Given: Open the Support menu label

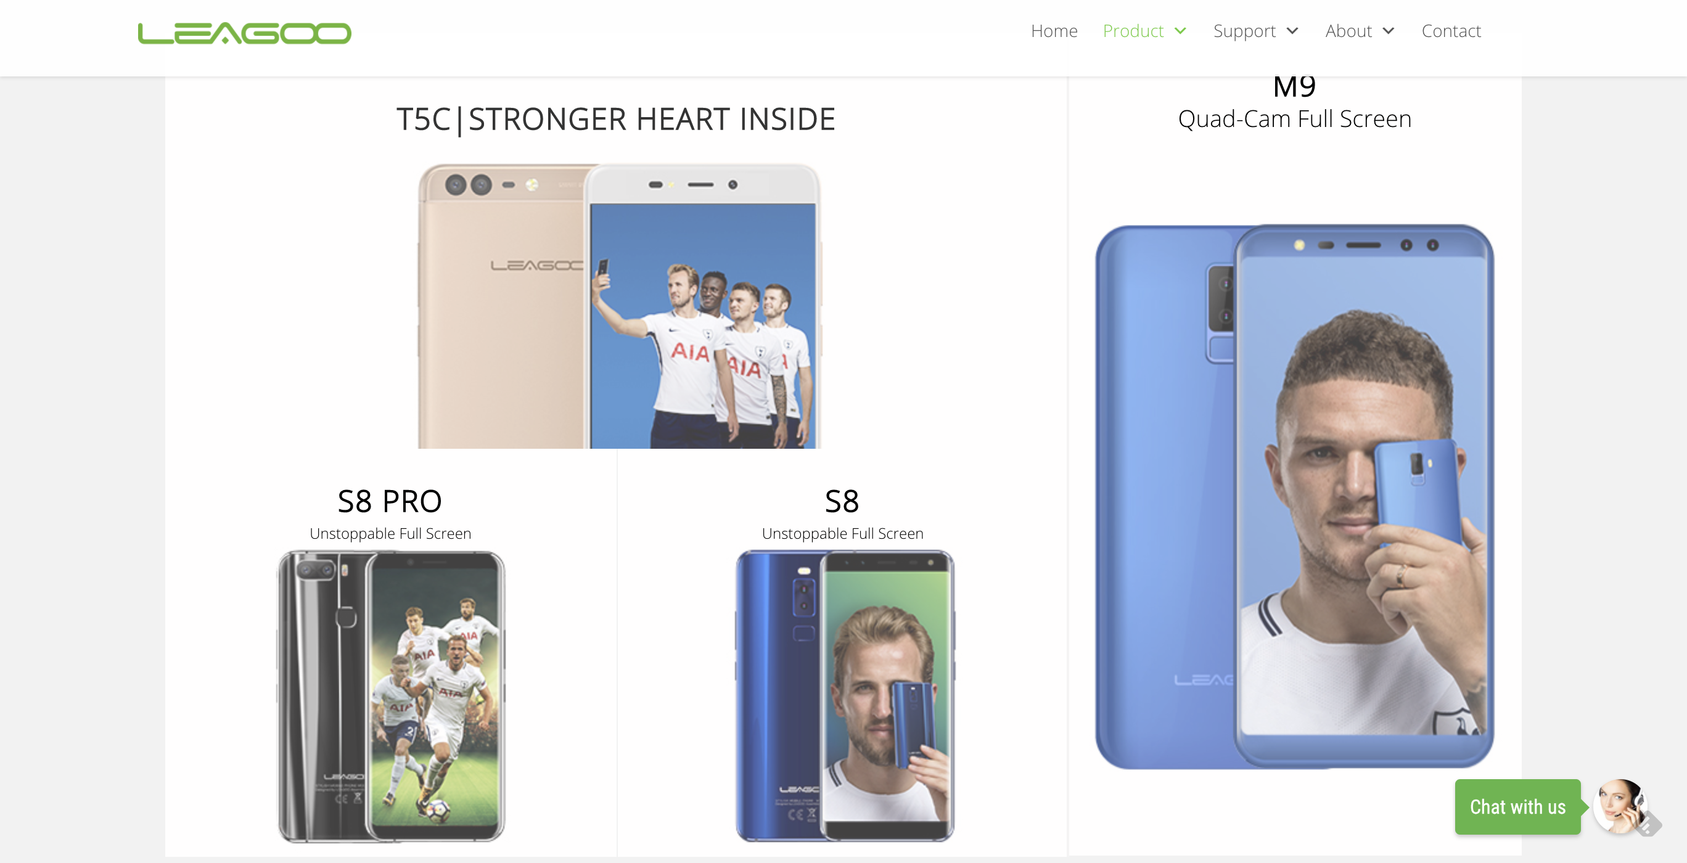Looking at the screenshot, I should tap(1244, 31).
